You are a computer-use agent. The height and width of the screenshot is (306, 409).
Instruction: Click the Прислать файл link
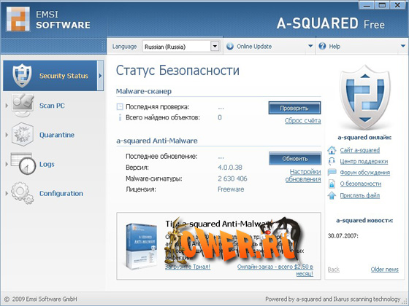click(x=359, y=195)
